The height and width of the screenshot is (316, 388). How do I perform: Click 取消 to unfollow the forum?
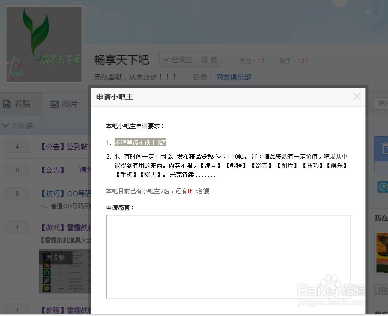click(209, 60)
